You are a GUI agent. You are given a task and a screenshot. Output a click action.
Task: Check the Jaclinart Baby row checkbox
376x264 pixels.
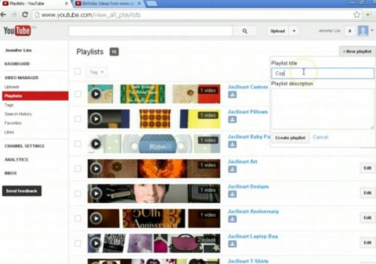78,144
